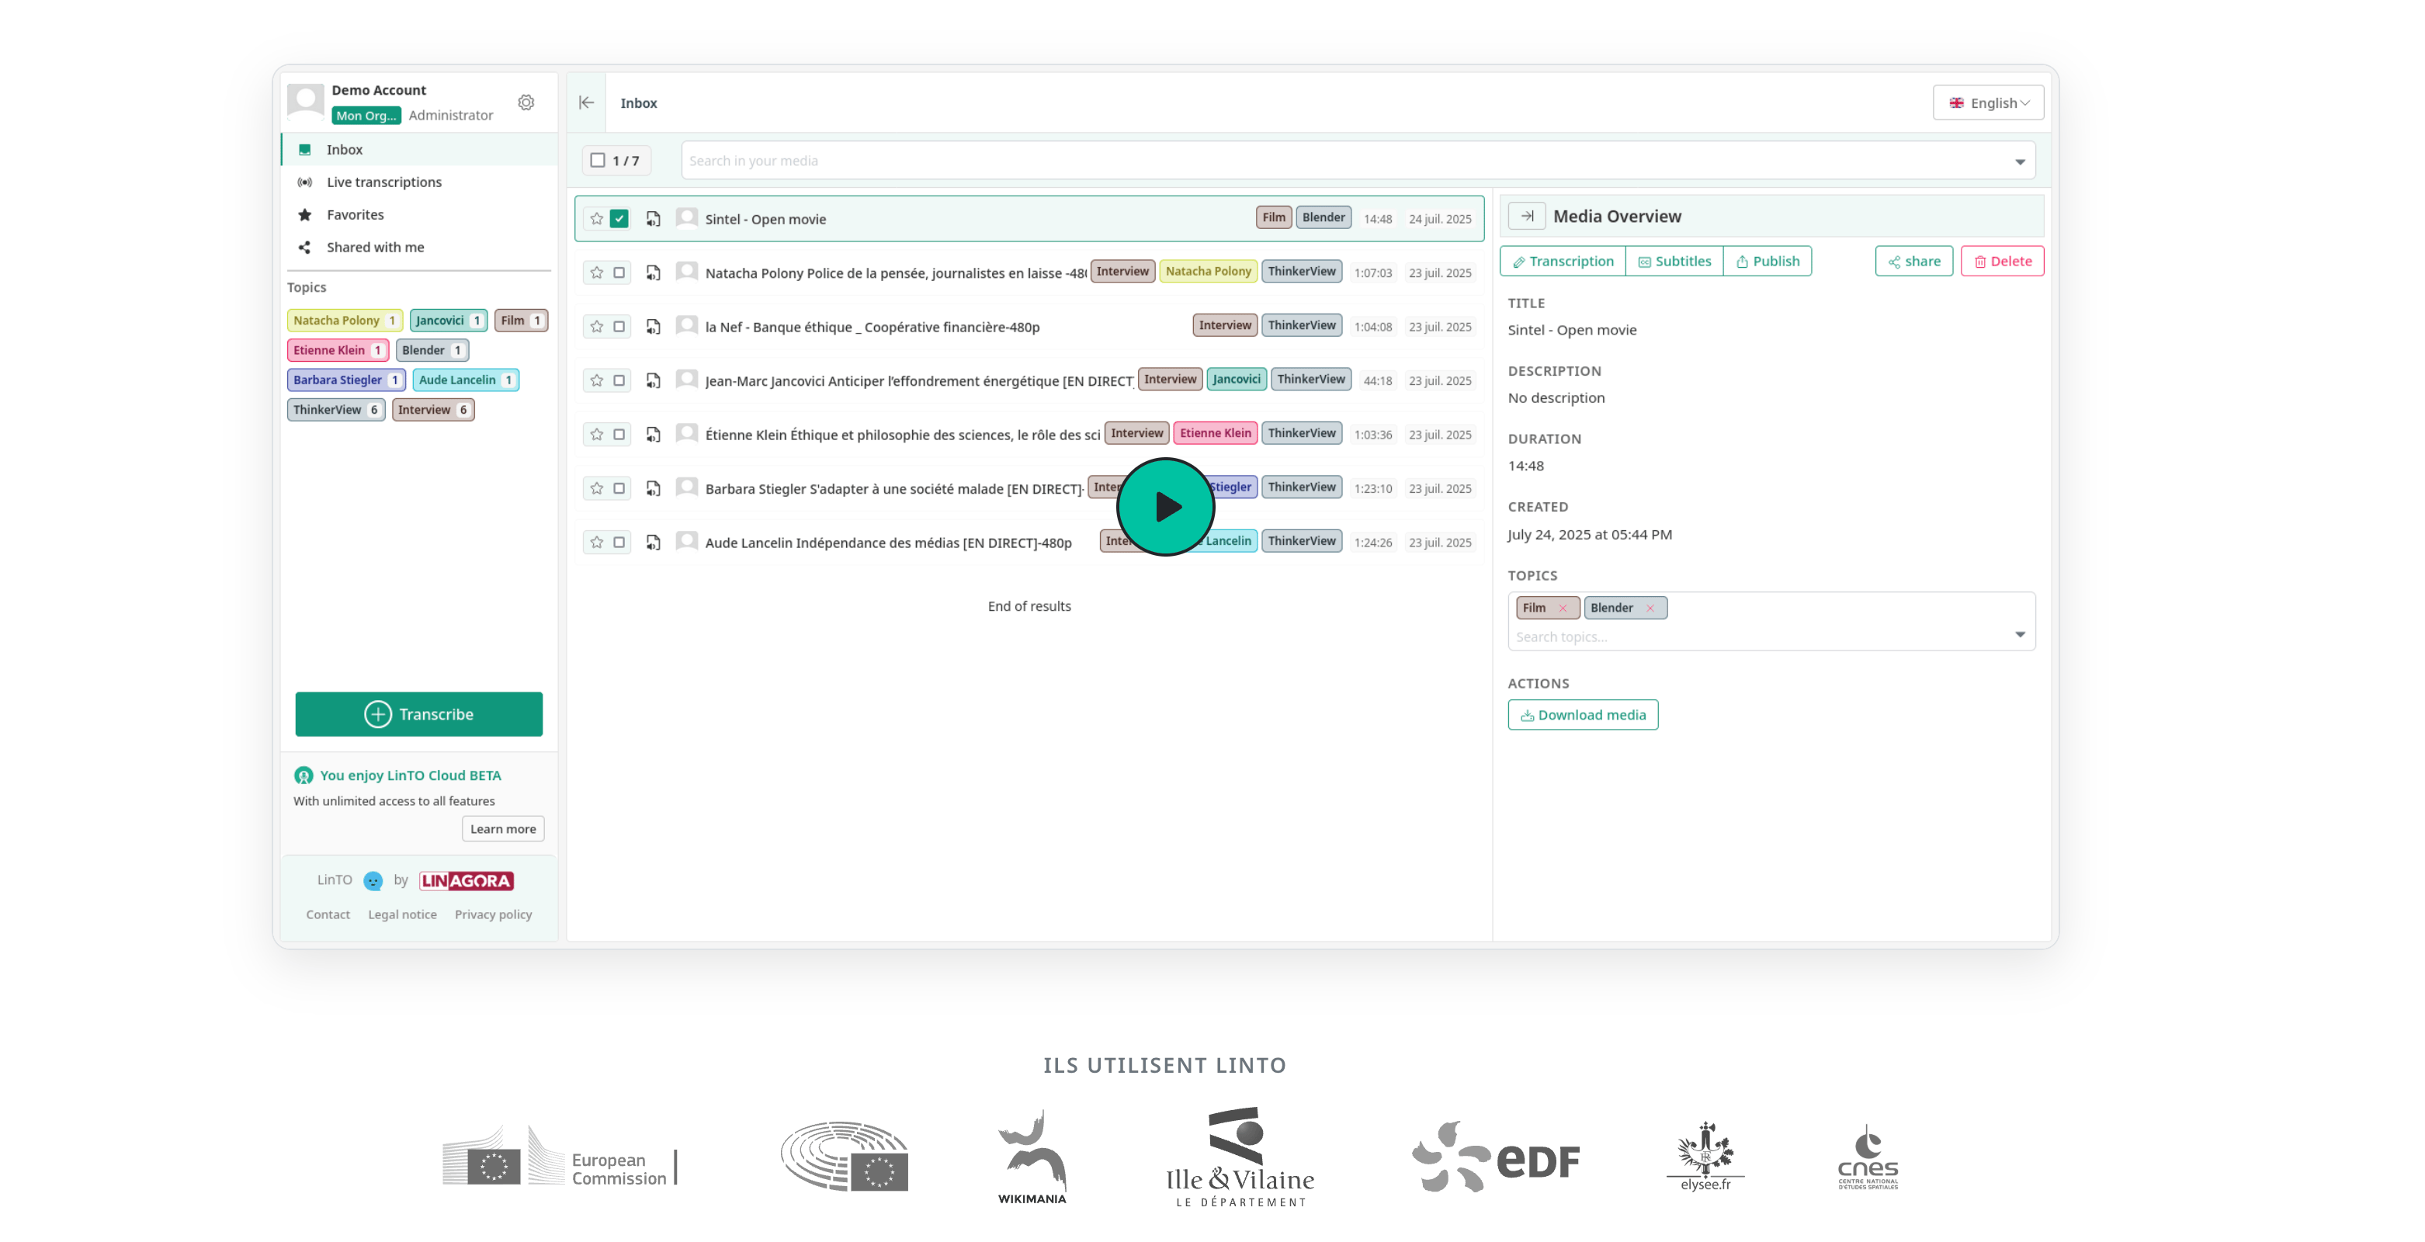2425x1242 pixels.
Task: Expand media search filter dropdown arrow
Action: 2021,162
